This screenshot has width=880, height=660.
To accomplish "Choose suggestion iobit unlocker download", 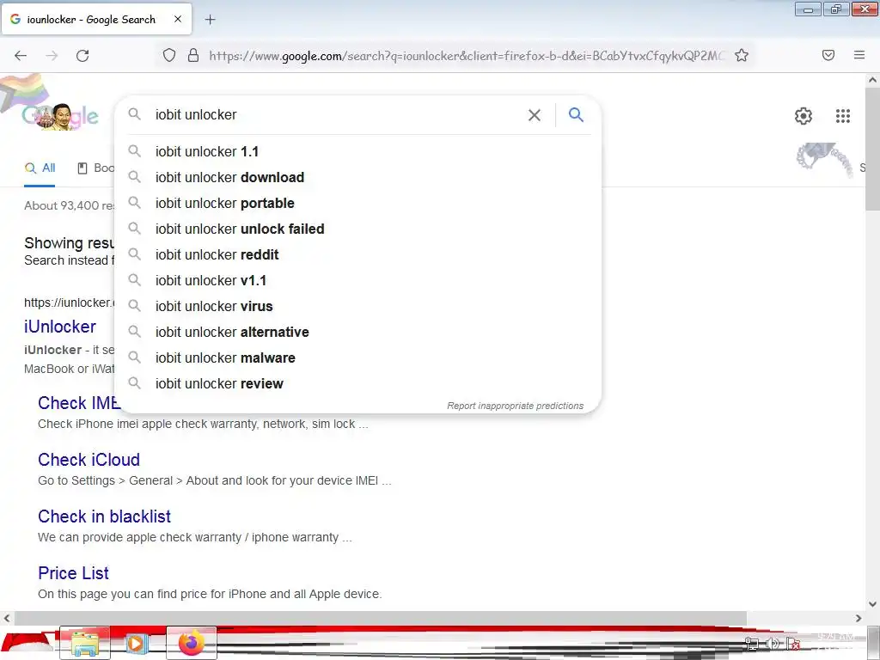I will [x=357, y=177].
